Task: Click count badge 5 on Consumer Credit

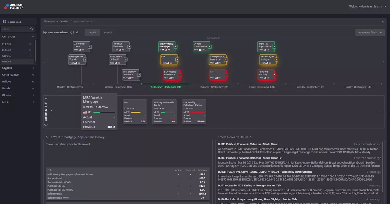Action: [90, 47]
